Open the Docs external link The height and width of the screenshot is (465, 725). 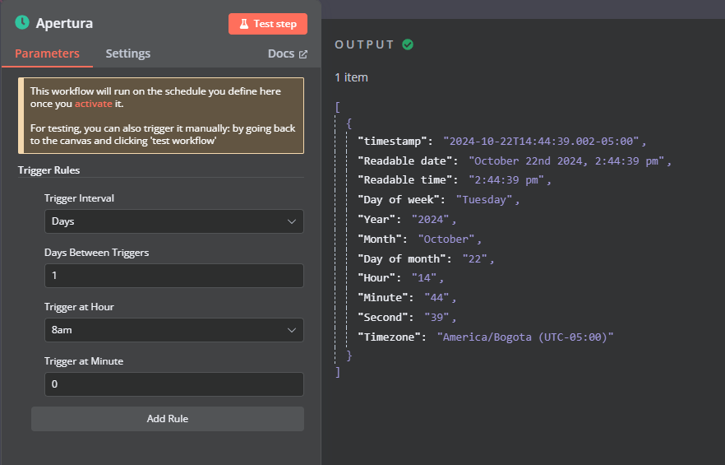[287, 53]
